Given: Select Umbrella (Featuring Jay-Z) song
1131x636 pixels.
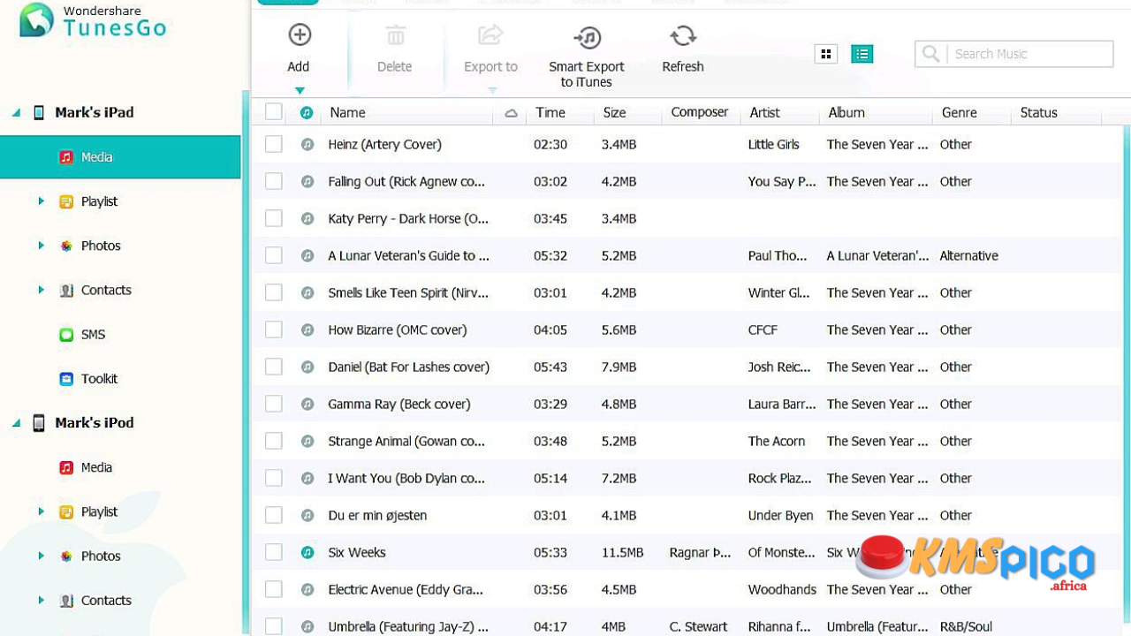Looking at the screenshot, I should (408, 626).
